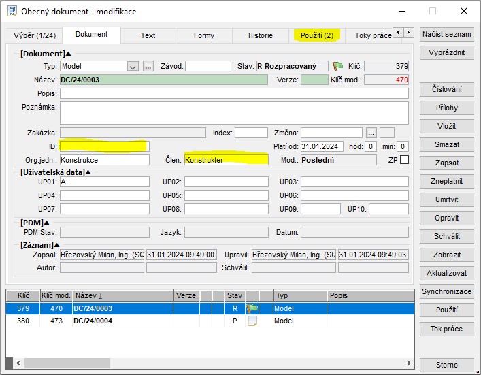This screenshot has height=375, width=481.
Task: Click cell 380 in the Klíč column
Action: point(23,321)
